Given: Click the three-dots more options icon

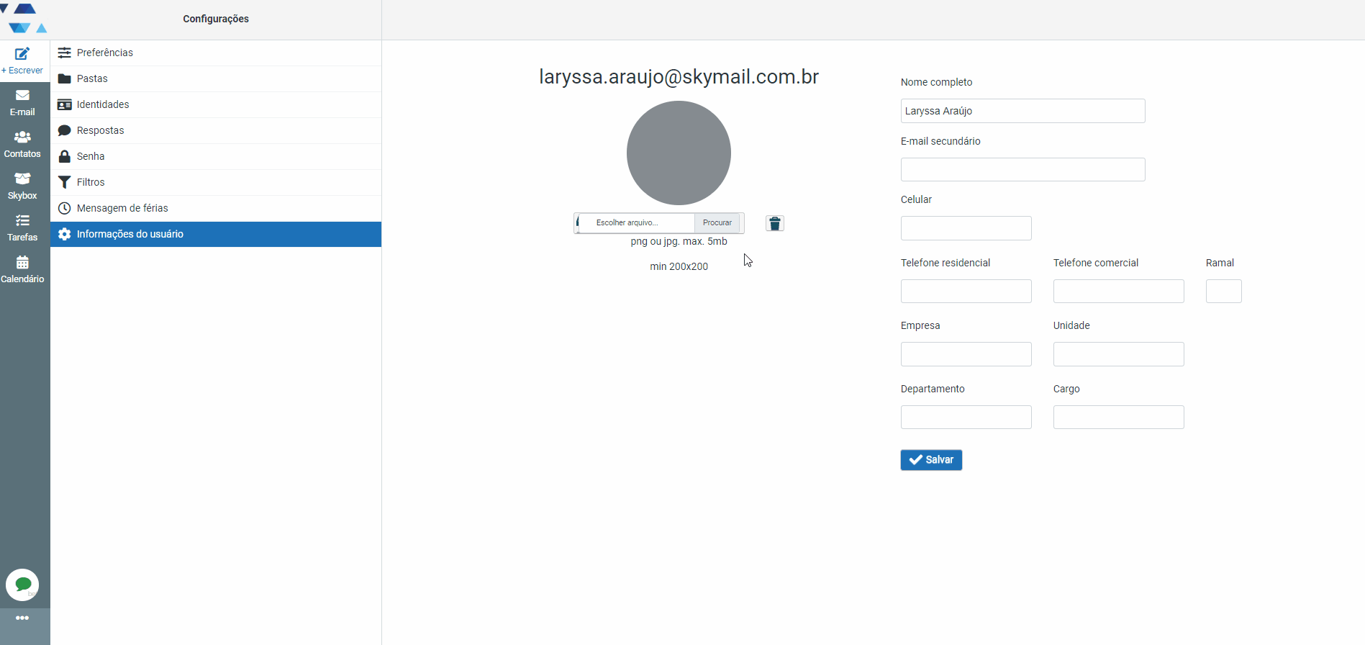Looking at the screenshot, I should (22, 618).
